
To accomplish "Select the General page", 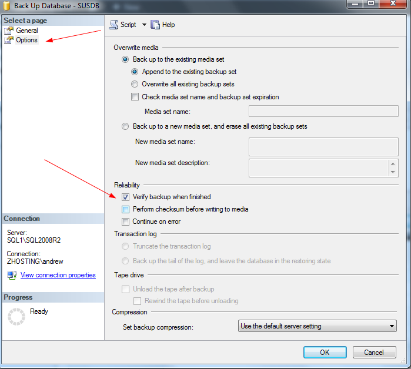I will [x=27, y=31].
